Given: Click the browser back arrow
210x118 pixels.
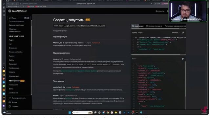Looking at the screenshot, I should point(8,4).
